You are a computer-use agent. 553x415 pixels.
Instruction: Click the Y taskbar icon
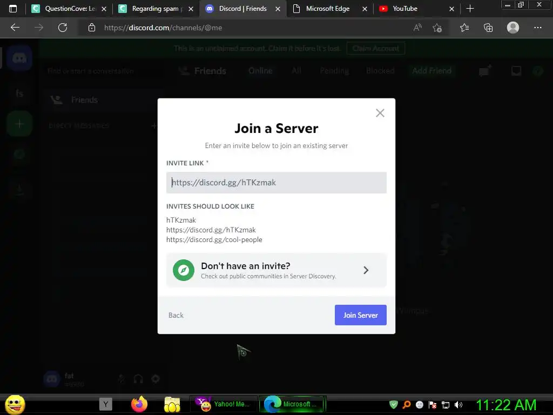click(105, 404)
